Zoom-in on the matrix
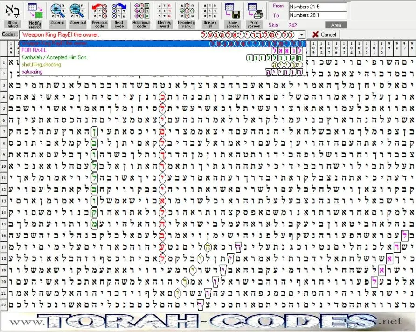This screenshot has width=416, height=332. (57, 15)
